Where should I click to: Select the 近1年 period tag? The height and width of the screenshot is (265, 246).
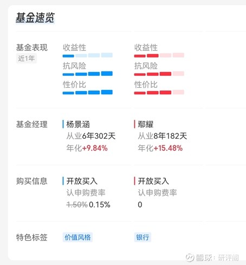point(27,59)
